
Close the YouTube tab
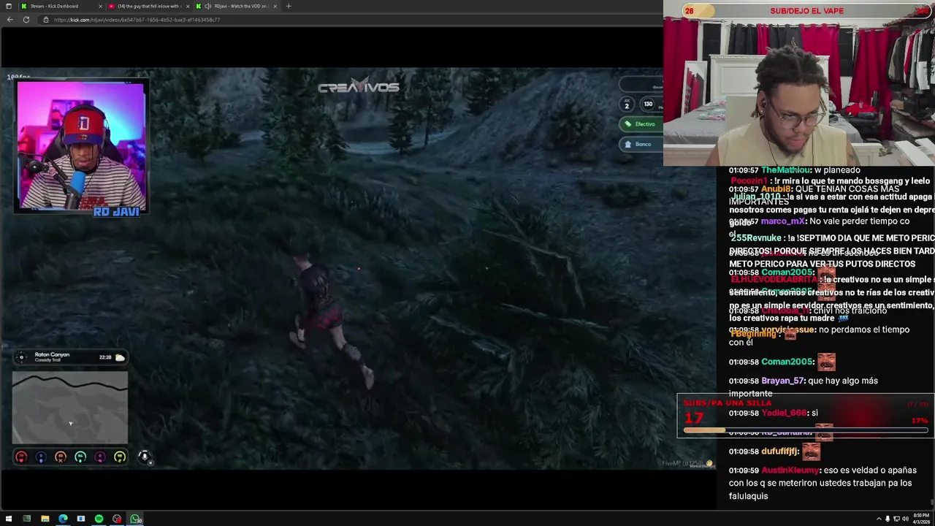tap(188, 6)
